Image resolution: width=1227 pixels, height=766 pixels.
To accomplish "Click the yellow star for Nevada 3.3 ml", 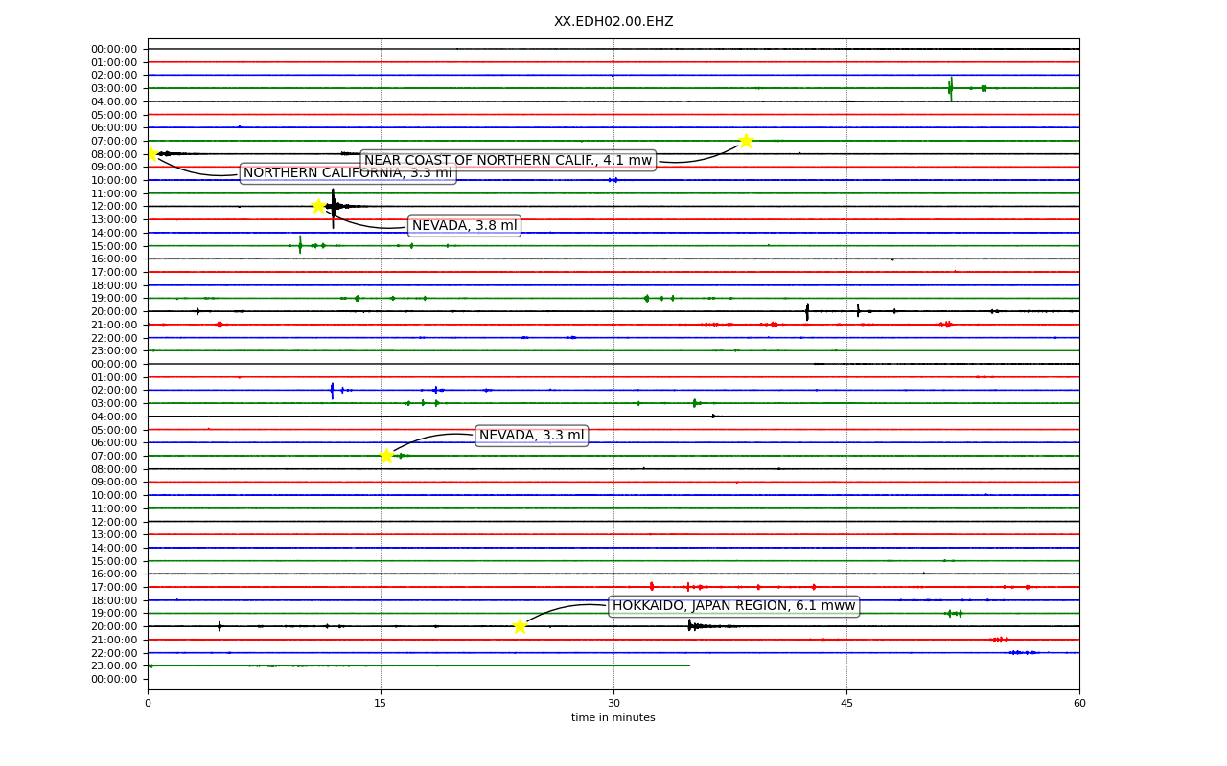I will [386, 456].
